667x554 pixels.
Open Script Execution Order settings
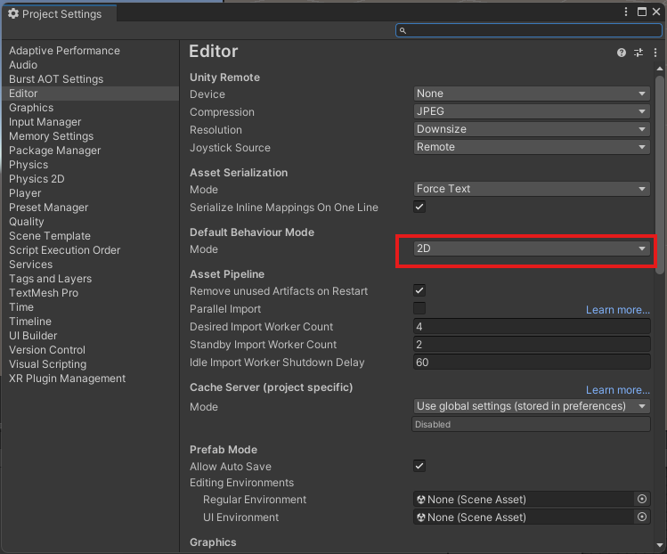(x=64, y=250)
